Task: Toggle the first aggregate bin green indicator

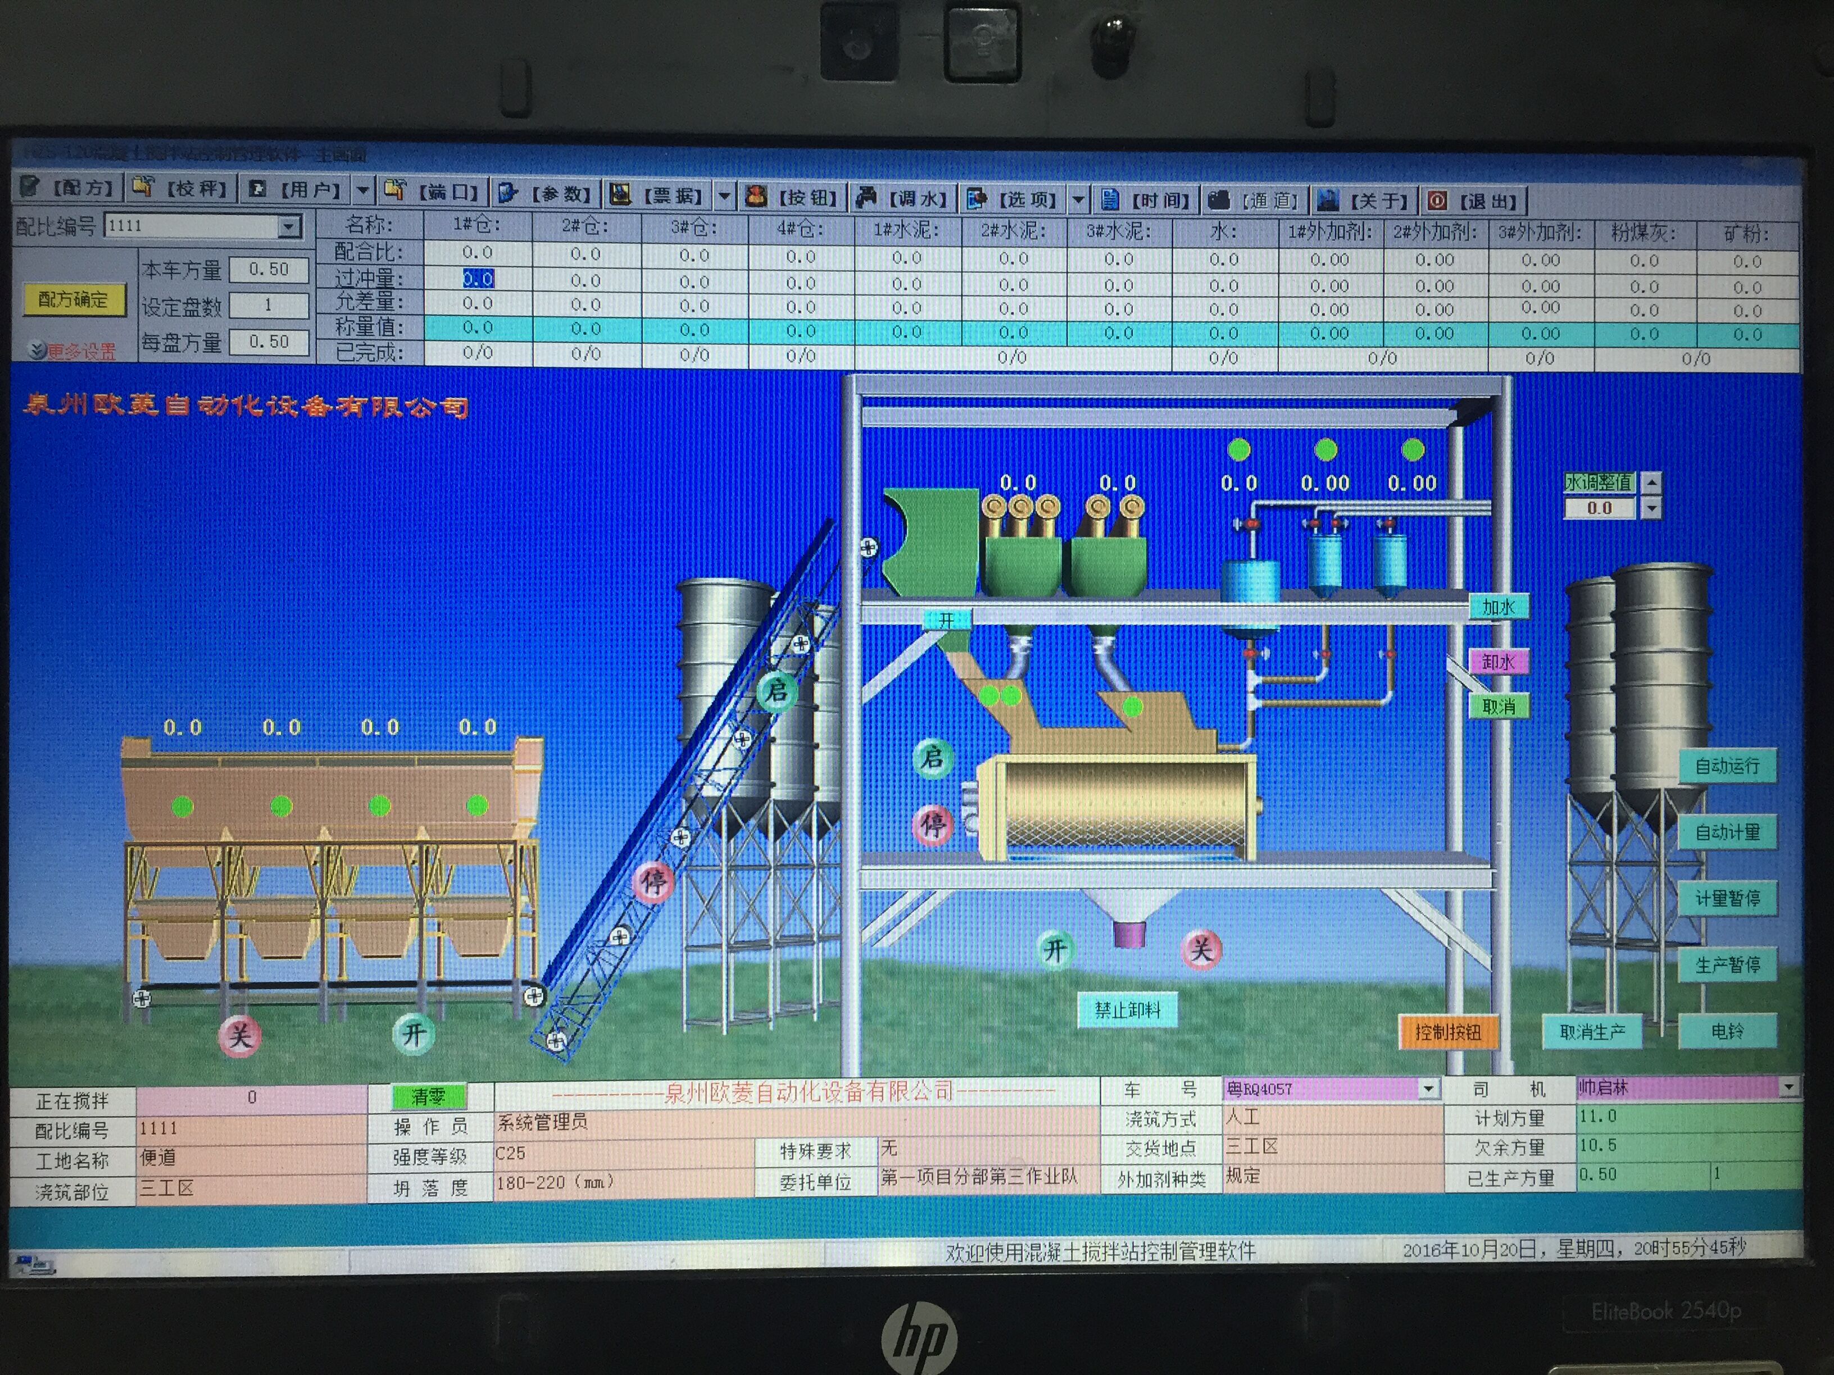Action: pyautogui.click(x=183, y=805)
